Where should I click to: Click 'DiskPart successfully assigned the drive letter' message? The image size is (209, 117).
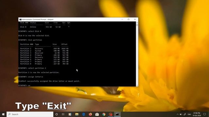49,81
